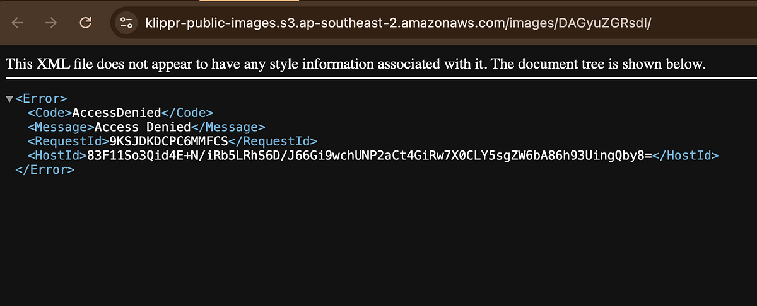Click the XML style information notice
The height and width of the screenshot is (306, 757).
[355, 64]
